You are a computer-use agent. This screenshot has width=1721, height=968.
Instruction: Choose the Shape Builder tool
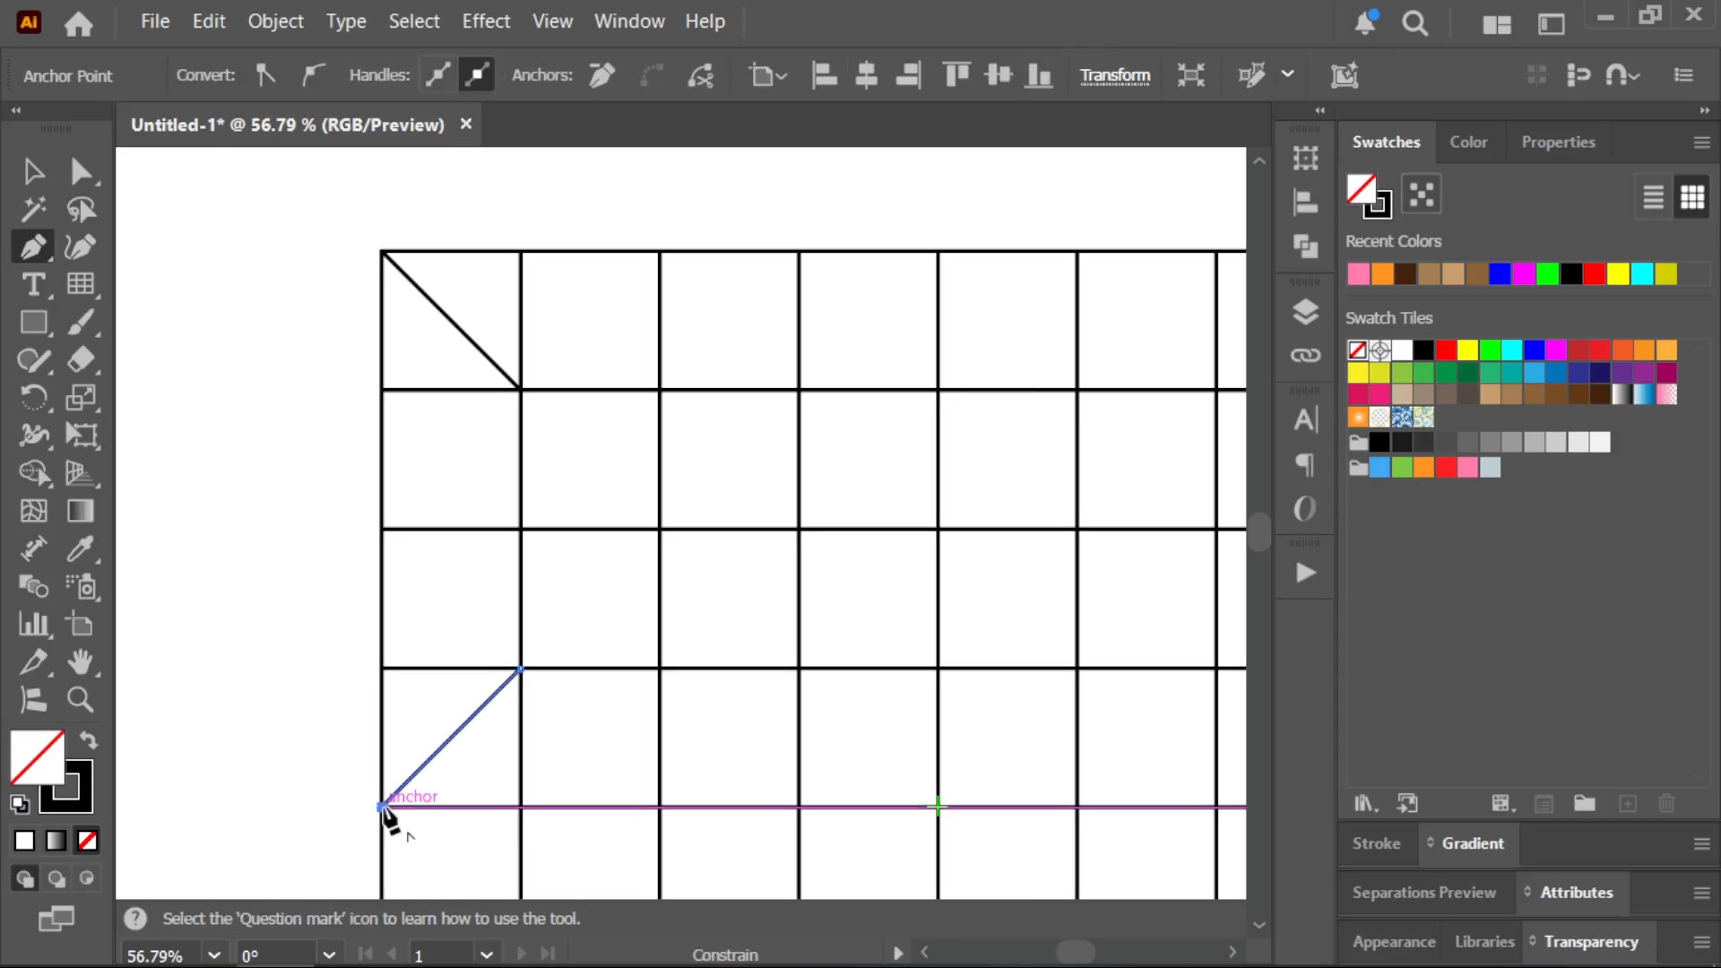click(33, 472)
